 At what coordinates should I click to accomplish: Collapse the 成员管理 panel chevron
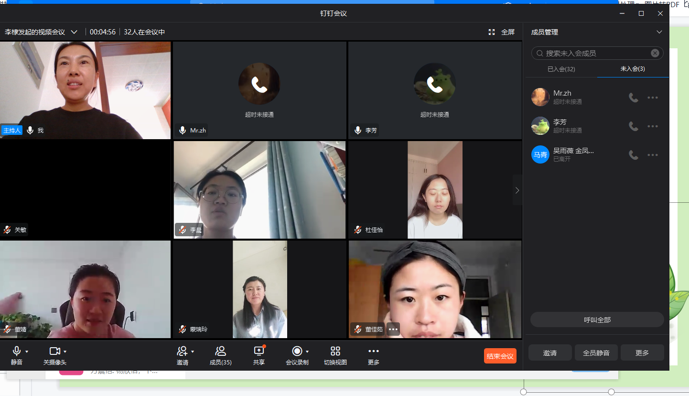[659, 32]
